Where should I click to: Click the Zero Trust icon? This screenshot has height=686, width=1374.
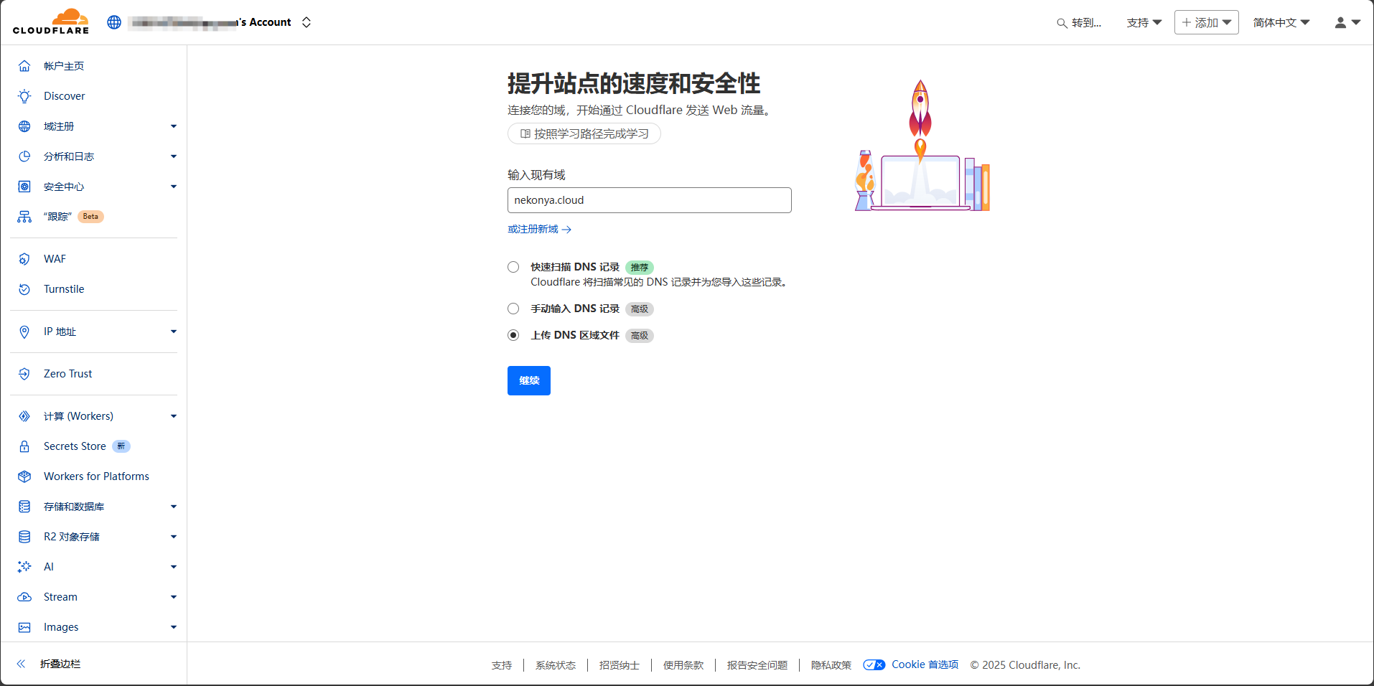coord(24,374)
